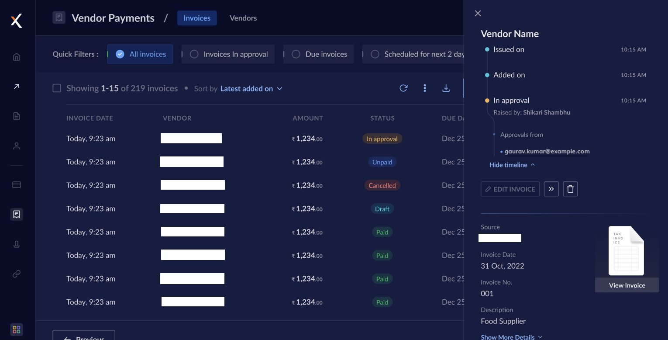Open the stamp icon in sidebar
Viewport: 668px width, 340px height.
point(17,244)
